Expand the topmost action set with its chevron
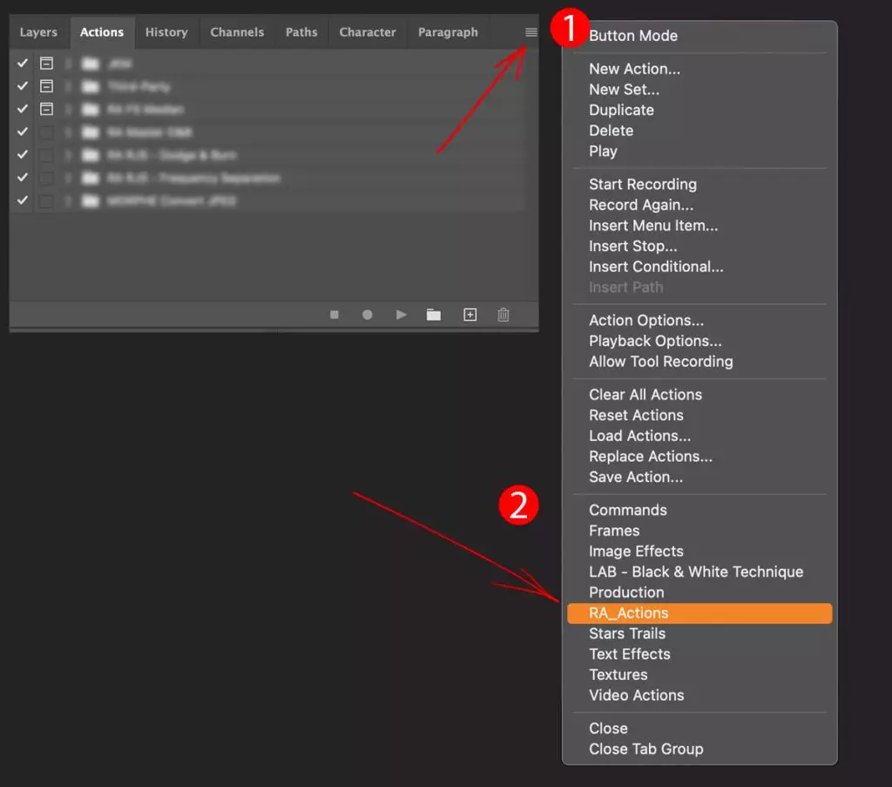The height and width of the screenshot is (787, 892). (68, 63)
